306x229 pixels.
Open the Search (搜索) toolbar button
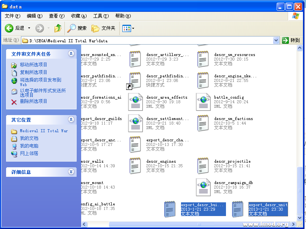click(x=77, y=28)
